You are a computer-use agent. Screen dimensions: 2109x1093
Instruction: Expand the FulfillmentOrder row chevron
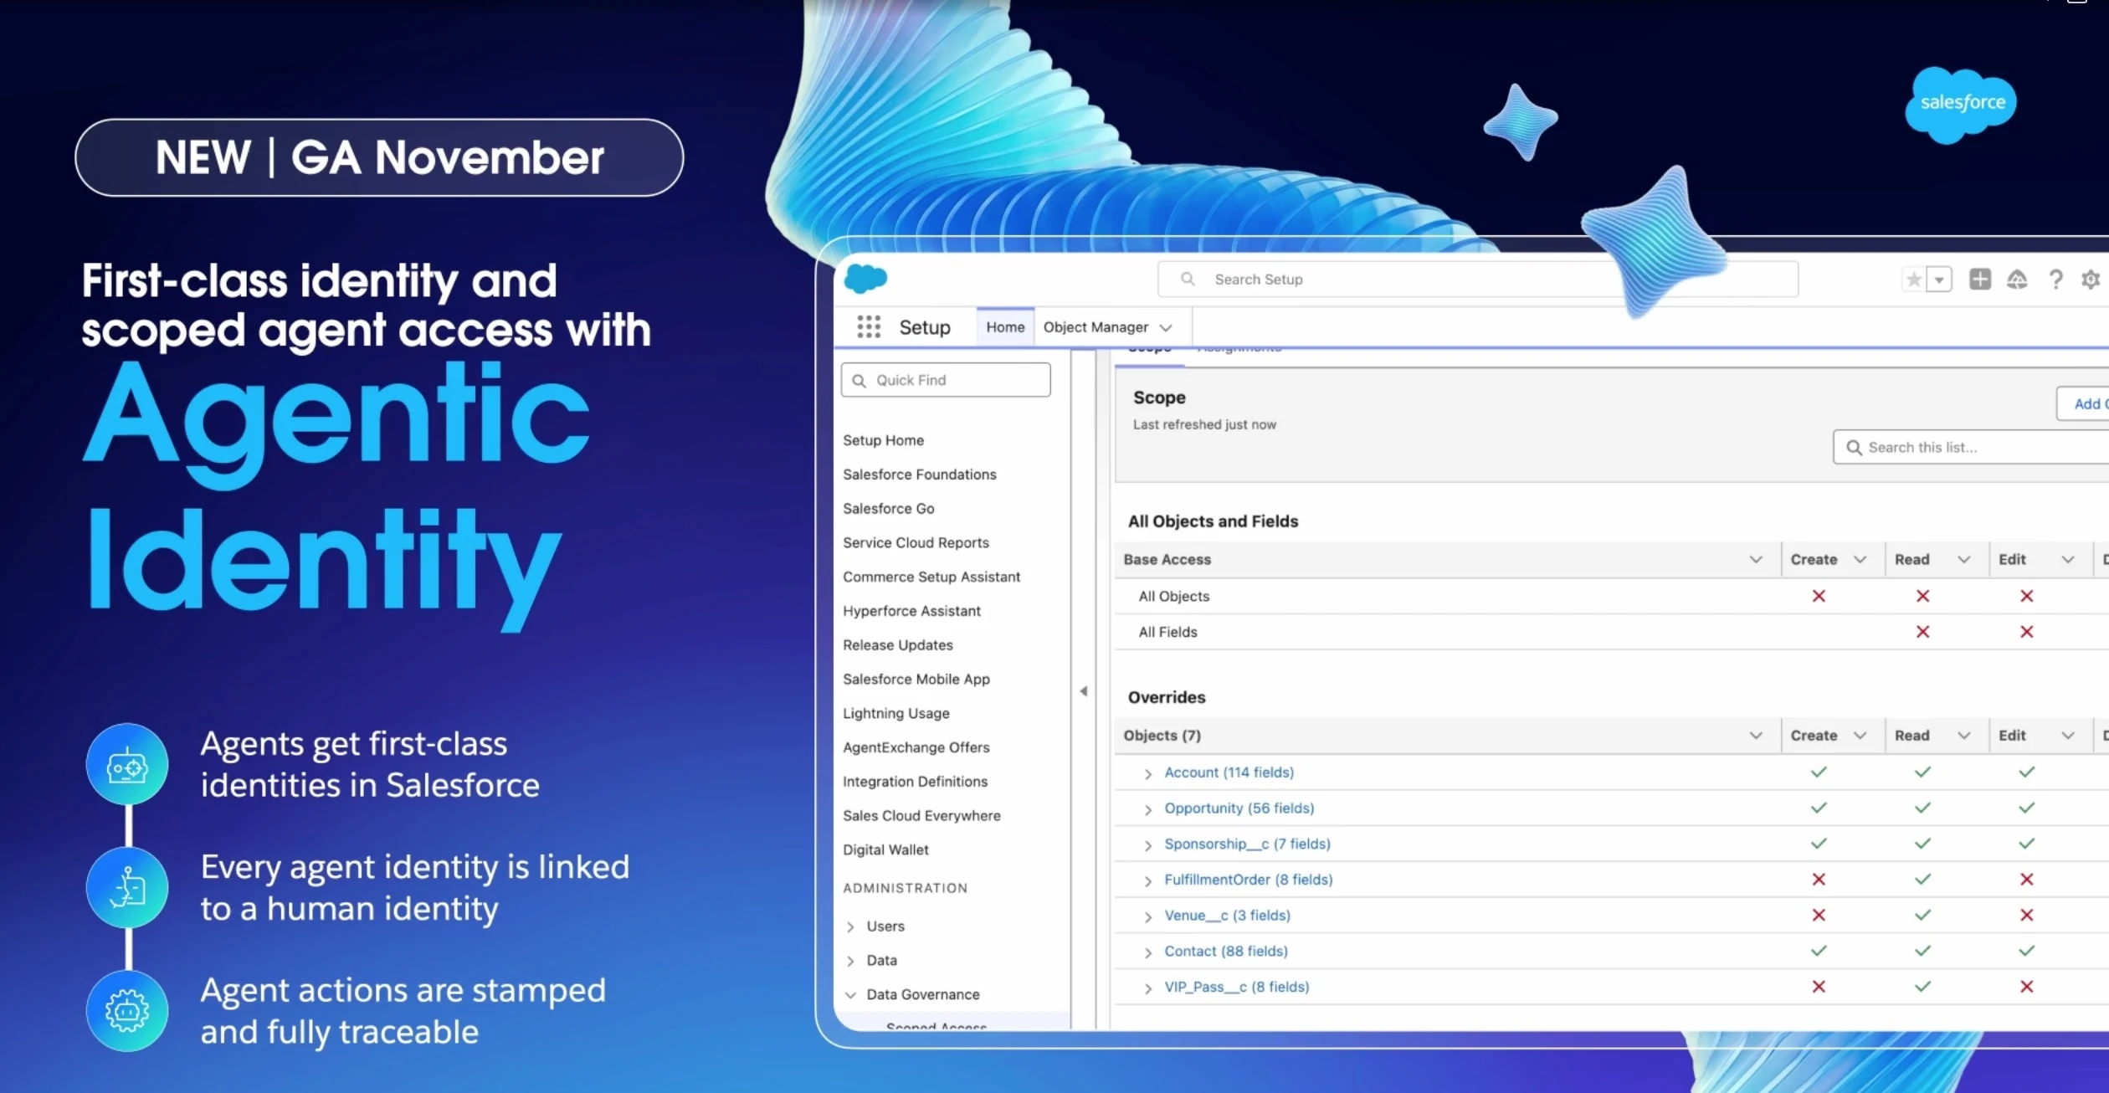(1148, 881)
